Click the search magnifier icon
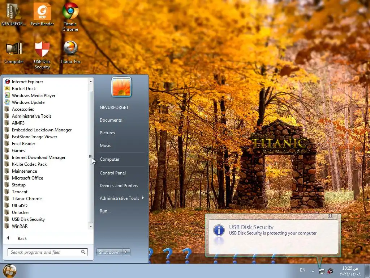The width and height of the screenshot is (370, 278). tap(83, 252)
